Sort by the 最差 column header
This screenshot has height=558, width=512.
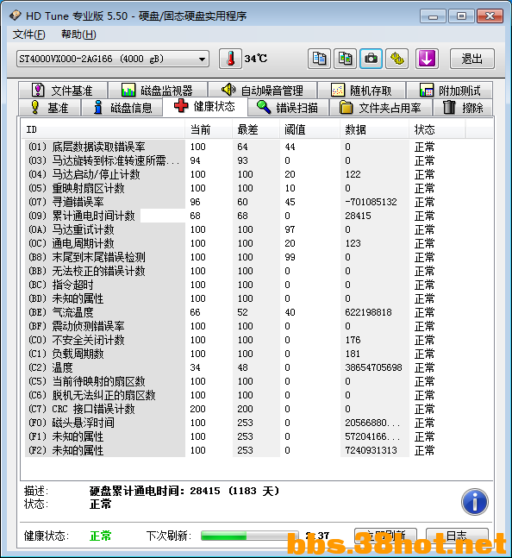[x=256, y=129]
